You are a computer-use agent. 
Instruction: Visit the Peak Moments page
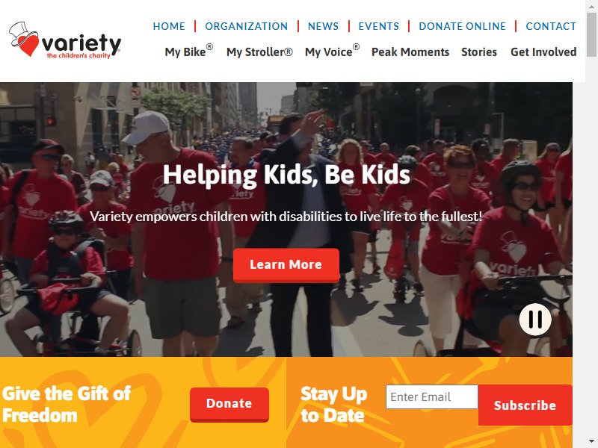[x=410, y=52]
